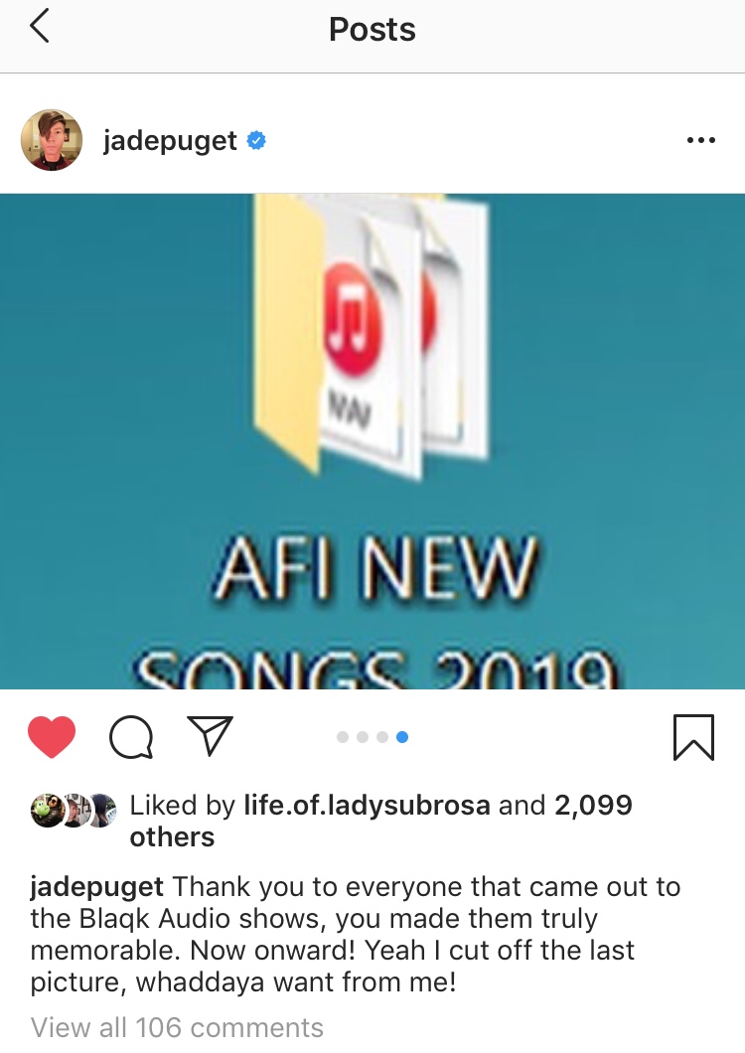Tap the active blue fourth carousel dot
Screen dimensions: 745x1053
tap(402, 737)
